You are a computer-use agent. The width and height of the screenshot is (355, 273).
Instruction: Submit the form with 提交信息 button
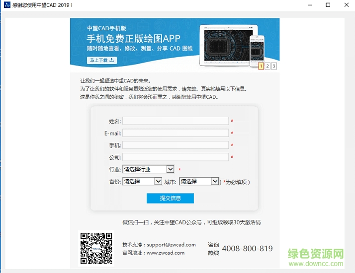click(x=170, y=198)
